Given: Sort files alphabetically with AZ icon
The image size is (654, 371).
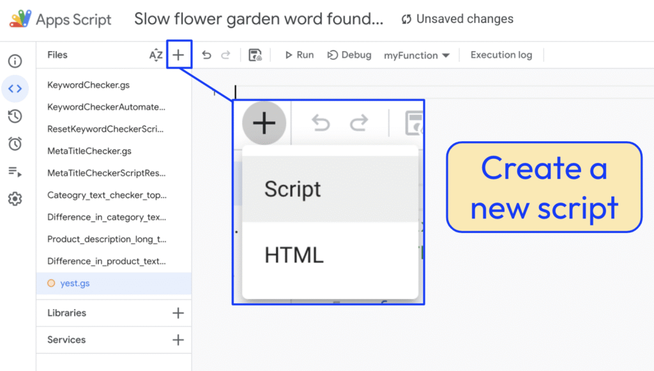Looking at the screenshot, I should point(156,55).
